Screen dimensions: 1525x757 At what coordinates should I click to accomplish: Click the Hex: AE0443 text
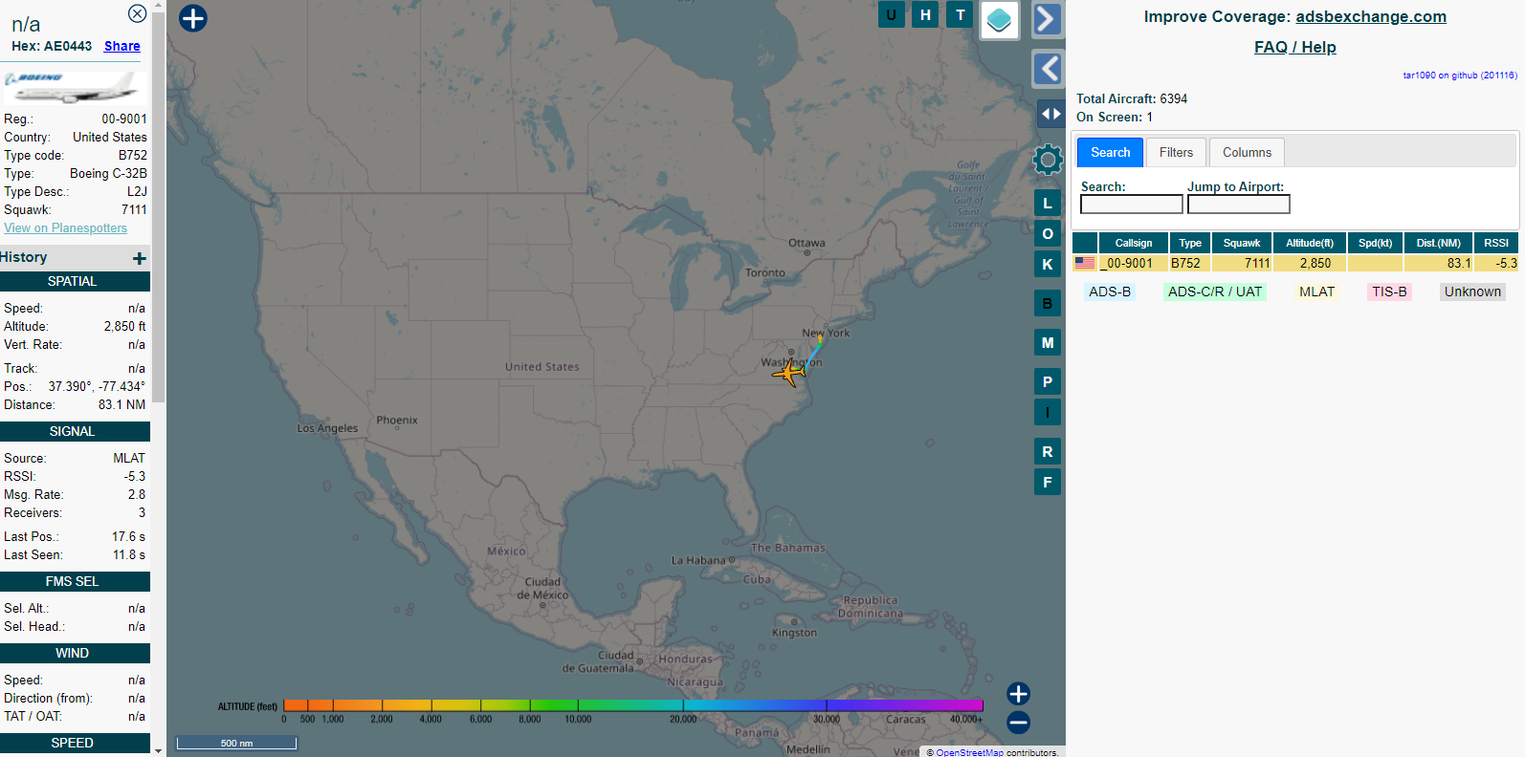(52, 46)
